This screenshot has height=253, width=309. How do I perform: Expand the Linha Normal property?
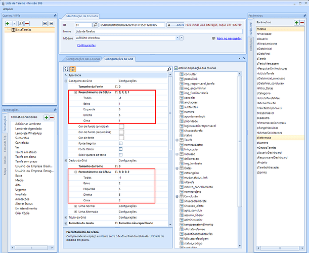75,206
